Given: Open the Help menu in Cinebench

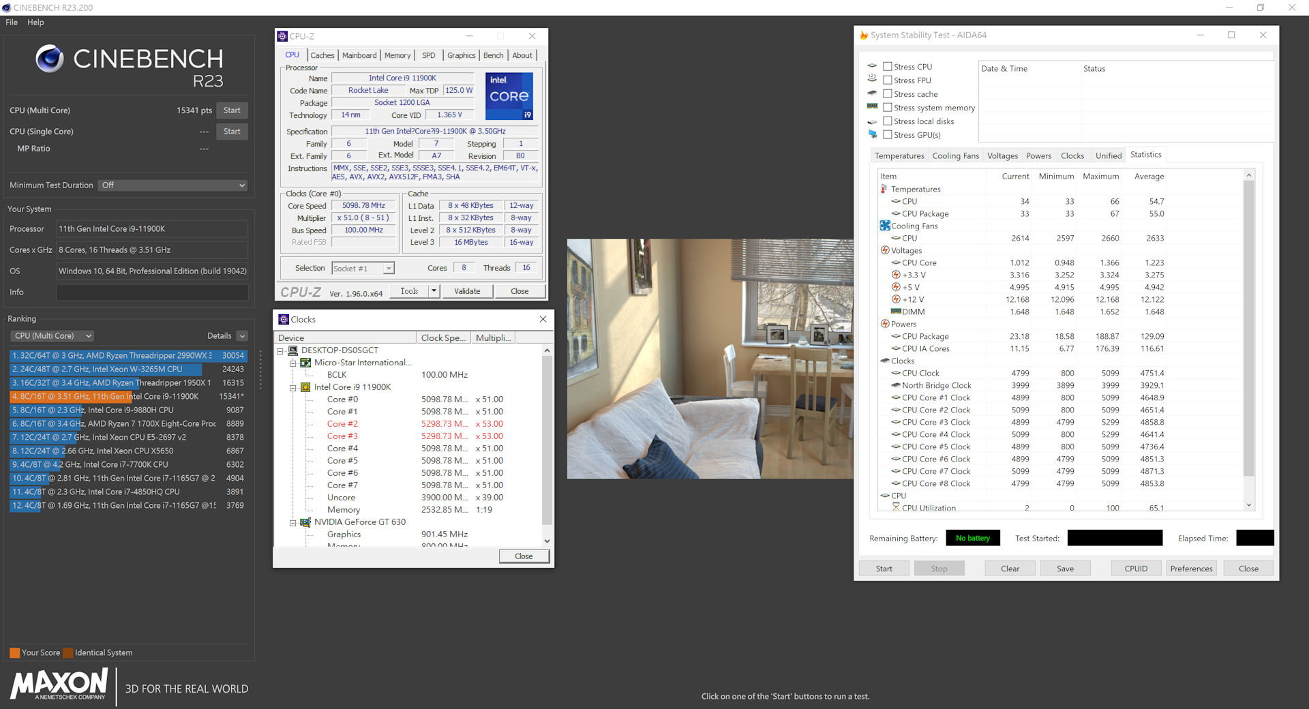Looking at the screenshot, I should coord(35,22).
